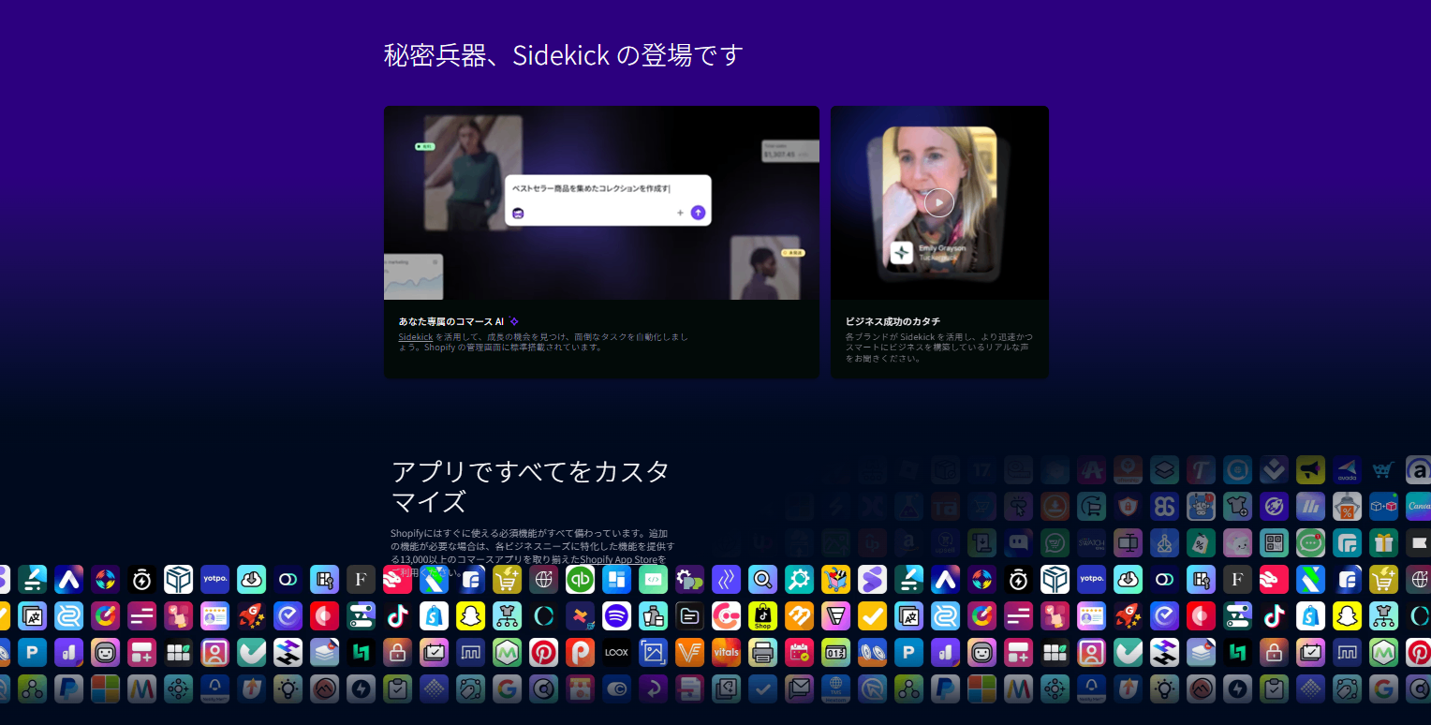This screenshot has height=725, width=1431.
Task: Select the ビジネス成功のカタチ card title
Action: (x=893, y=321)
